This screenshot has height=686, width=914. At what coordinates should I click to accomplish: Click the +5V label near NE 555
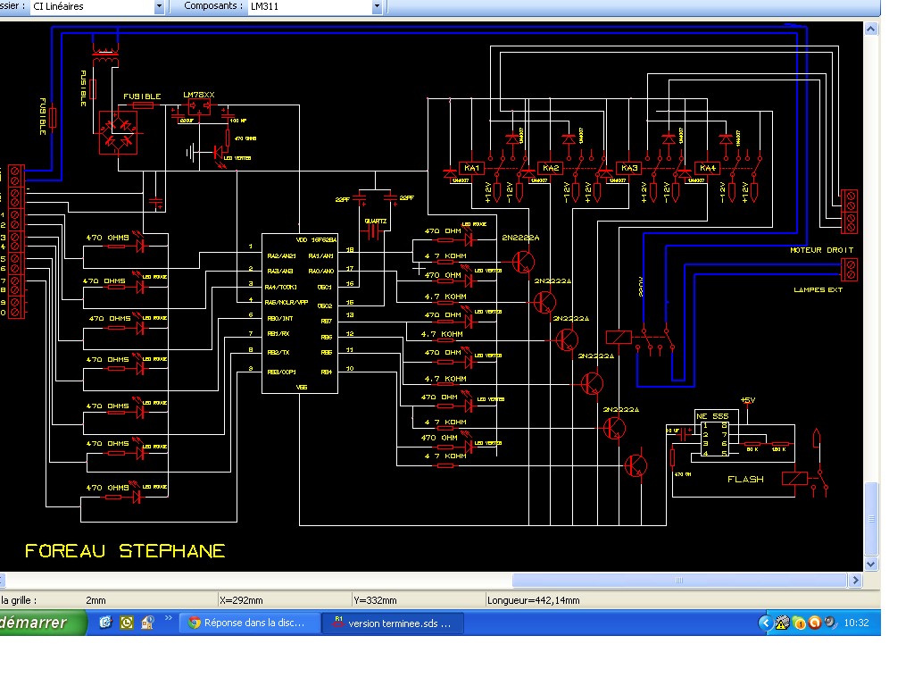pos(748,400)
